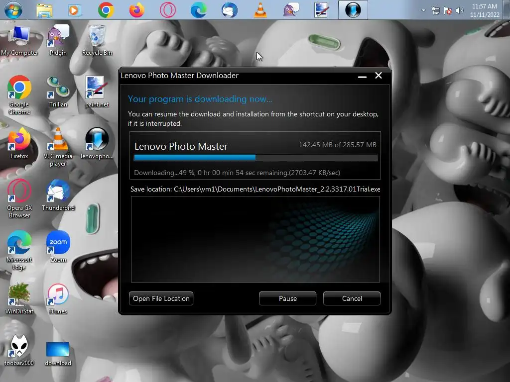Click the promotional banner area in downloader
510x382 pixels.
click(255, 239)
